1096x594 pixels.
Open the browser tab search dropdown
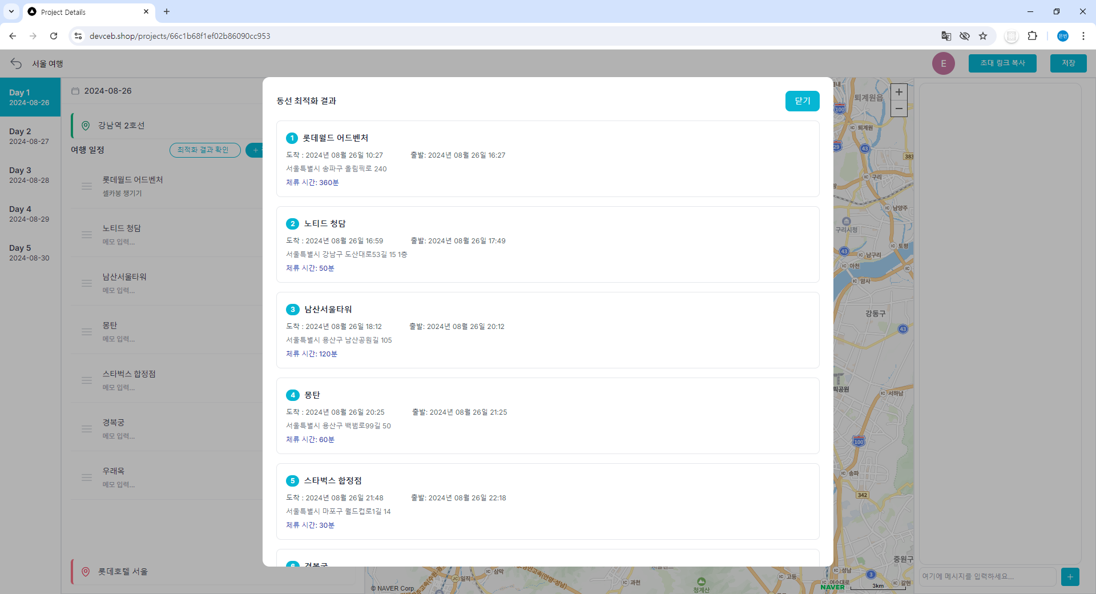[11, 11]
